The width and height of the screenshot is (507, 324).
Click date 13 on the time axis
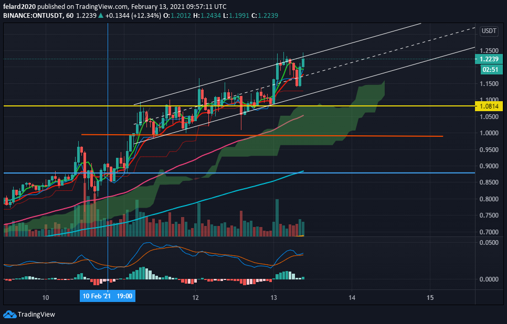pyautogui.click(x=273, y=297)
